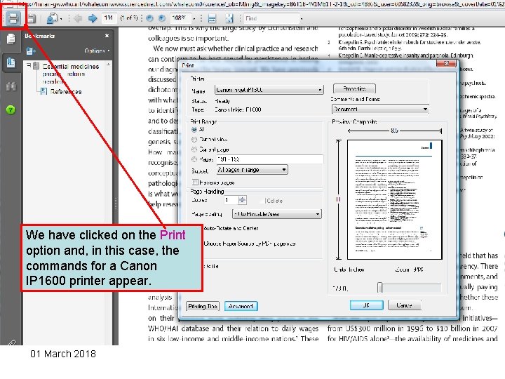Collapse the Essential medicines bookmark tree node
Screen dimensions: 505x379
click(29, 65)
